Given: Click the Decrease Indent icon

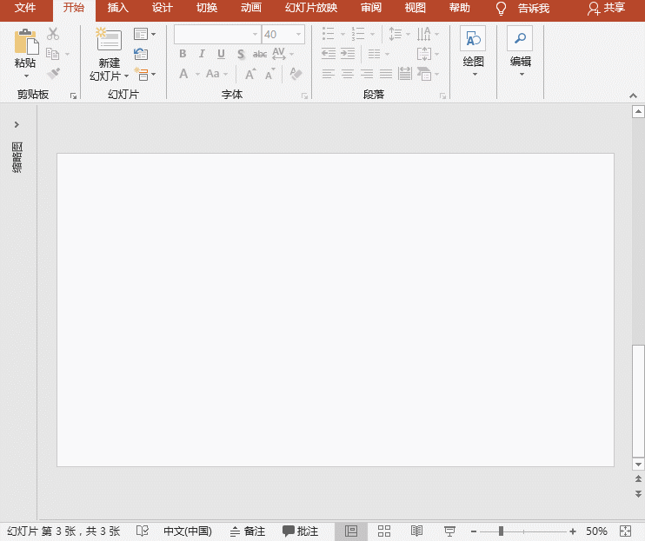Looking at the screenshot, I should pyautogui.click(x=329, y=54).
